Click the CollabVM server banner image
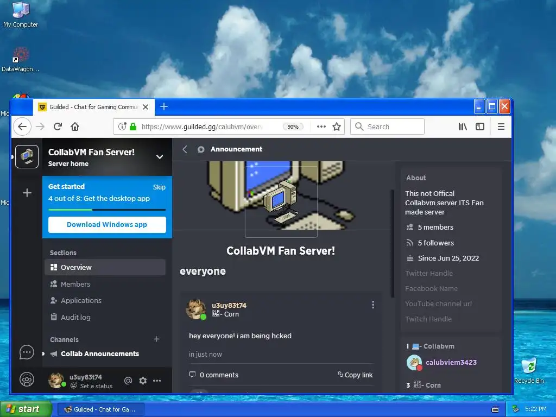The height and width of the screenshot is (417, 556). tap(280, 195)
